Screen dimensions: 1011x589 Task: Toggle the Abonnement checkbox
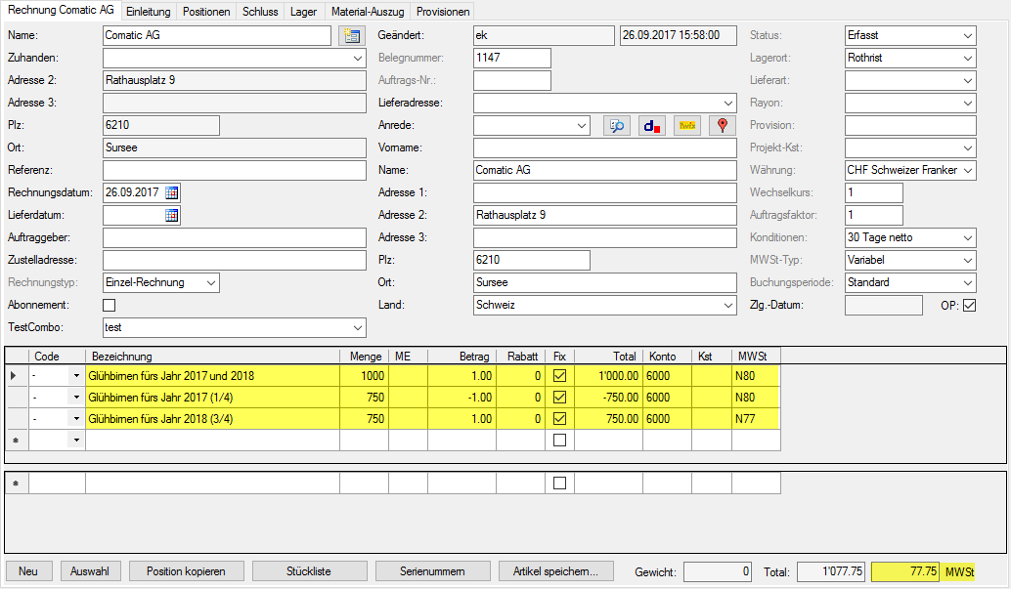click(109, 306)
